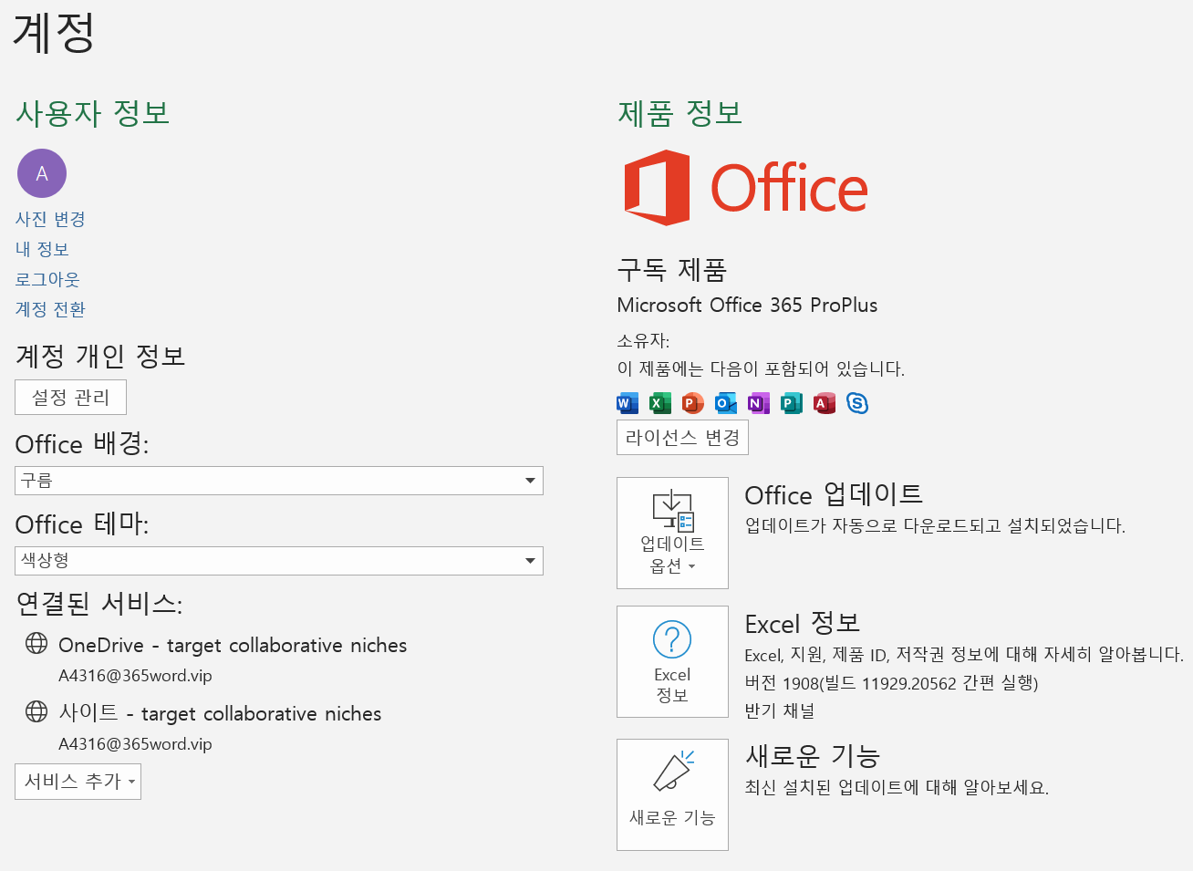The height and width of the screenshot is (871, 1193).
Task: Click the red Office logo
Action: tap(743, 187)
